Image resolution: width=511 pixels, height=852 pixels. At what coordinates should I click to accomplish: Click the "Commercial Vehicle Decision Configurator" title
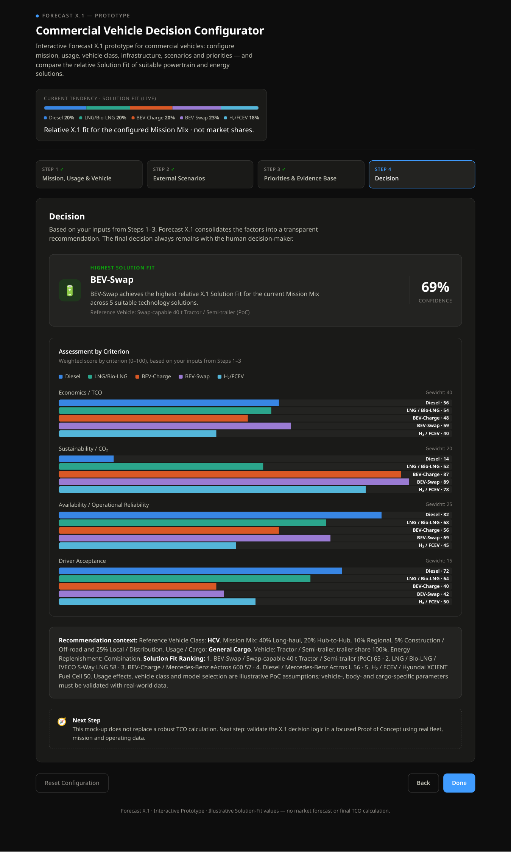[150, 31]
